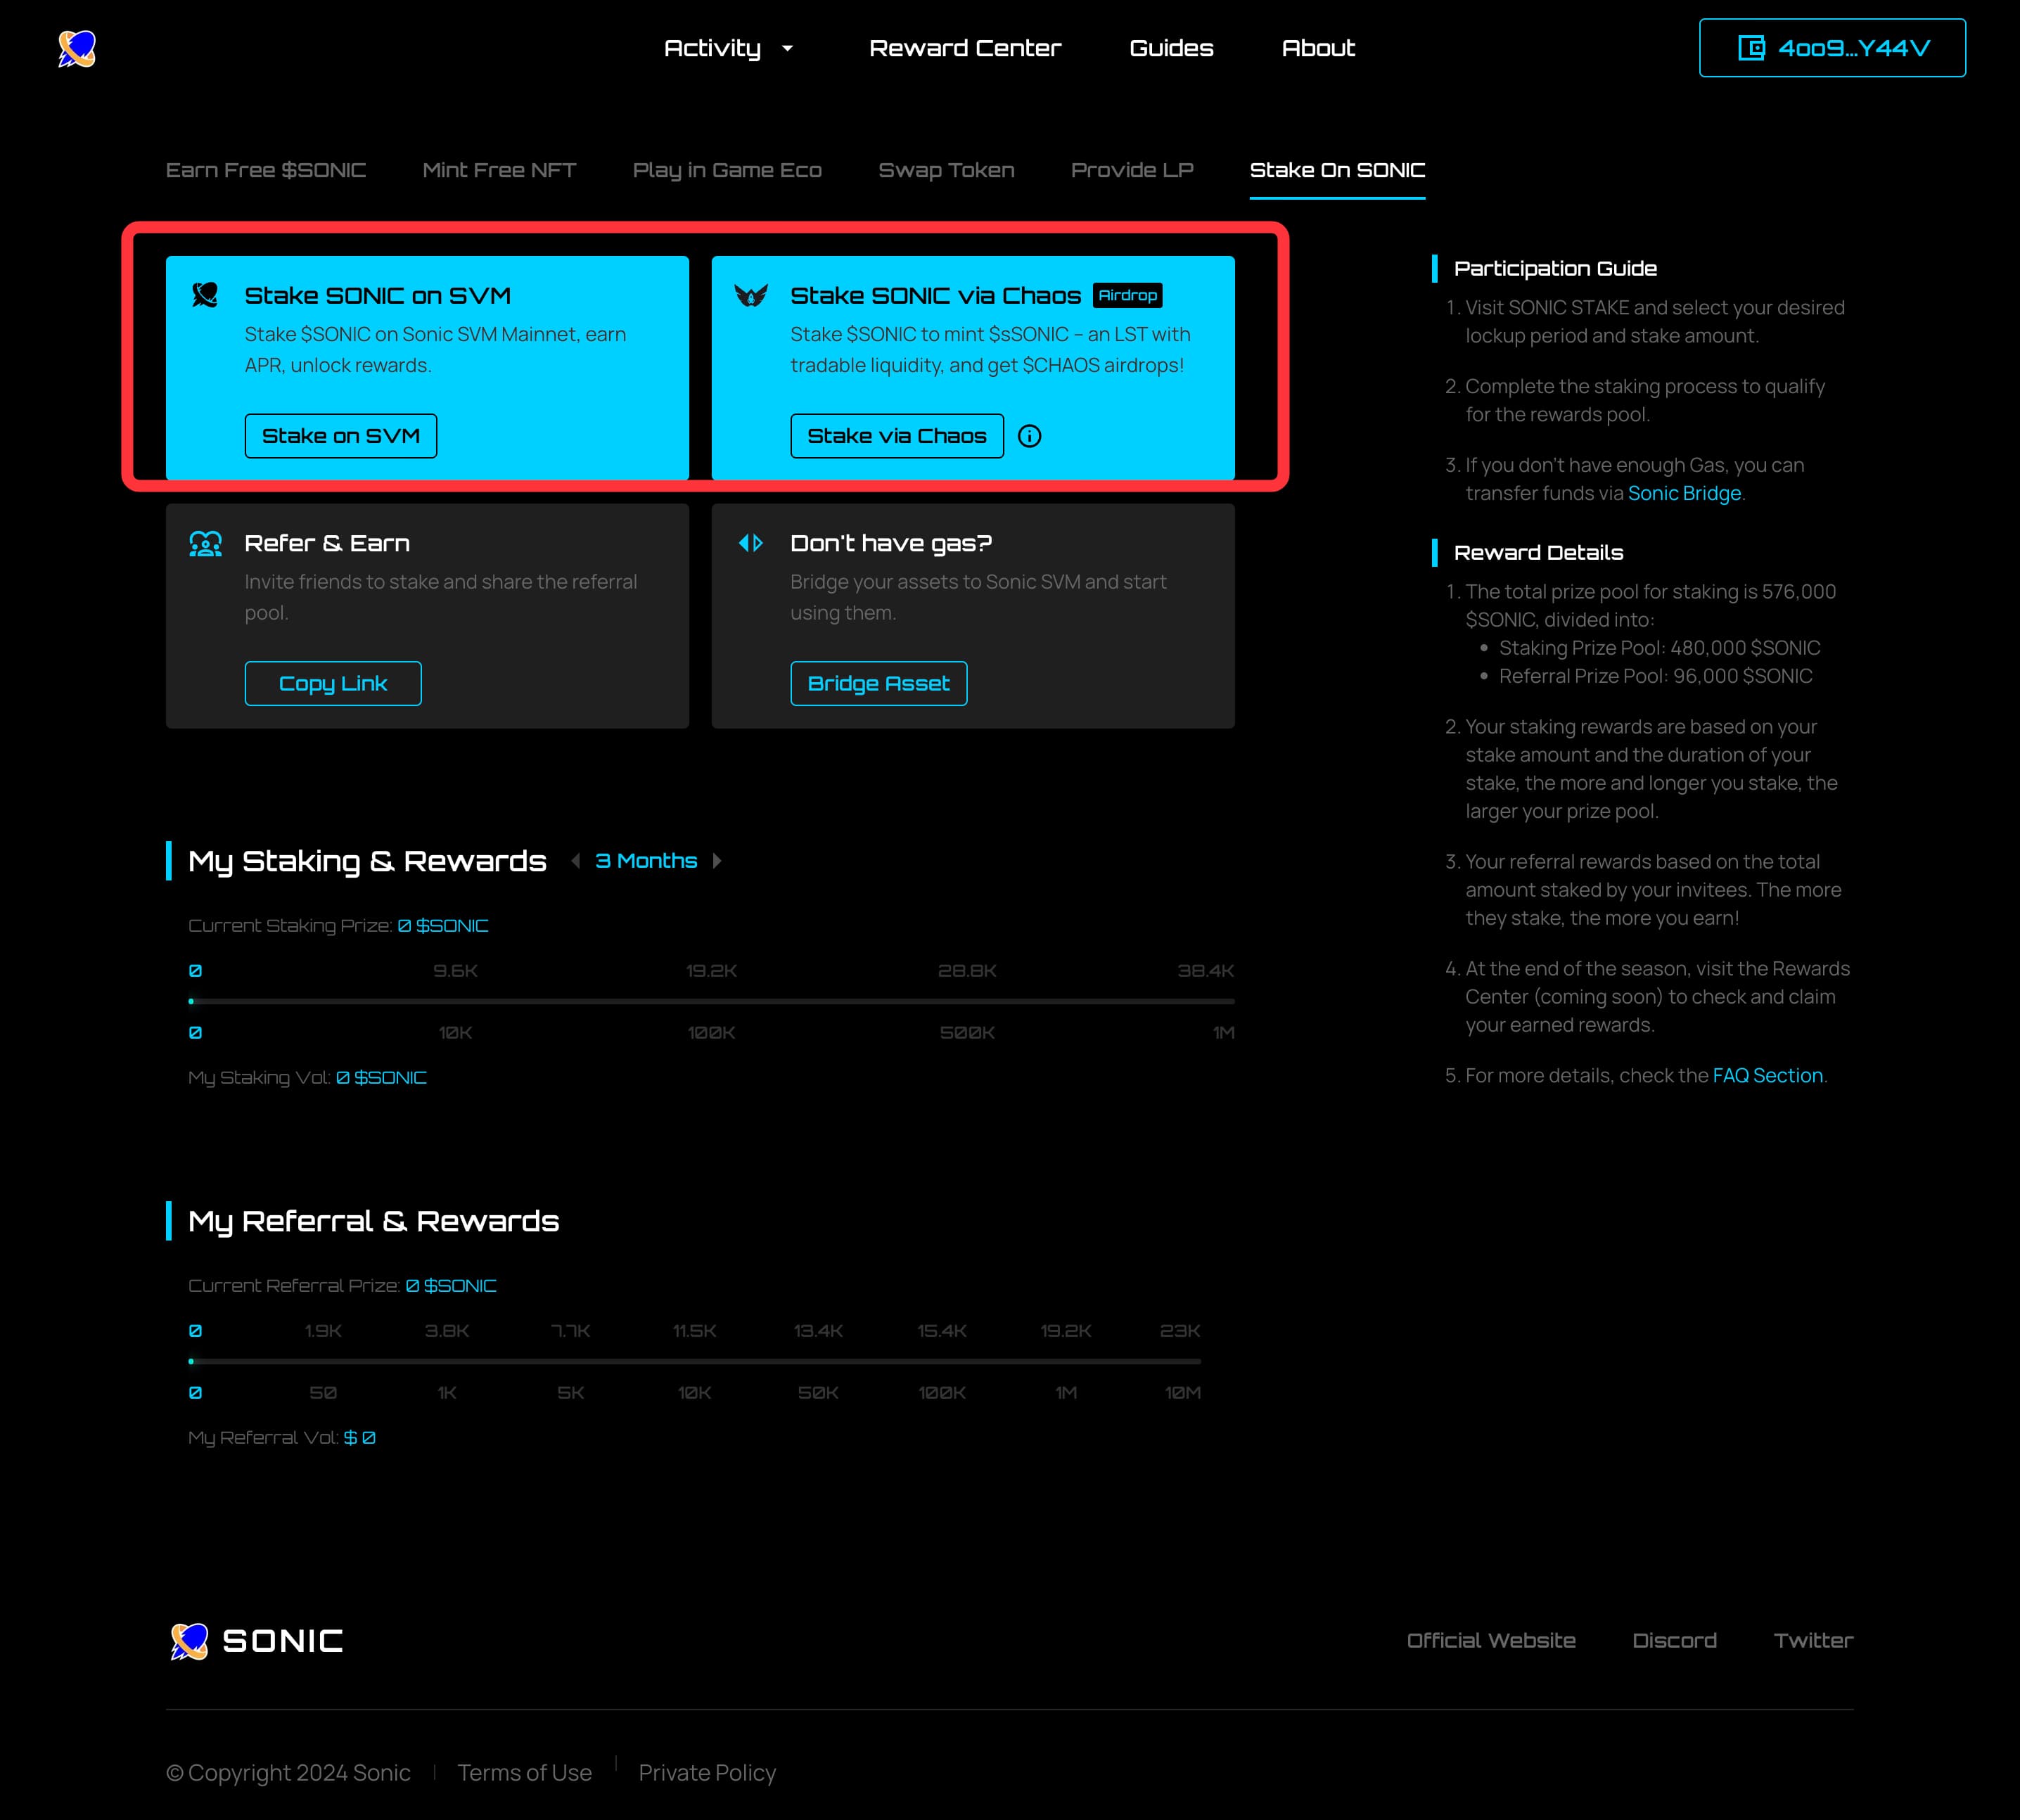
Task: Click previous period arrow before 3 Months
Action: tap(576, 861)
